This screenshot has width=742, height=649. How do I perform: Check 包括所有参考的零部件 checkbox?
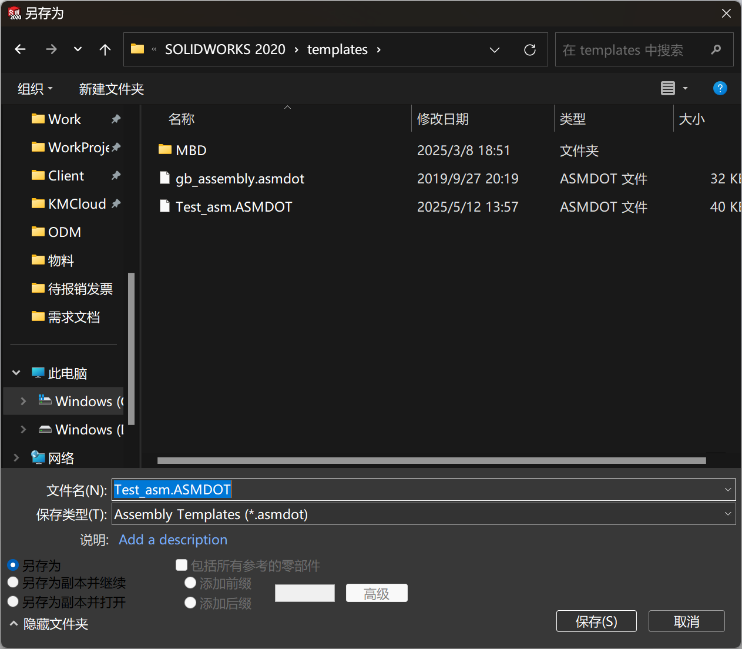click(182, 565)
